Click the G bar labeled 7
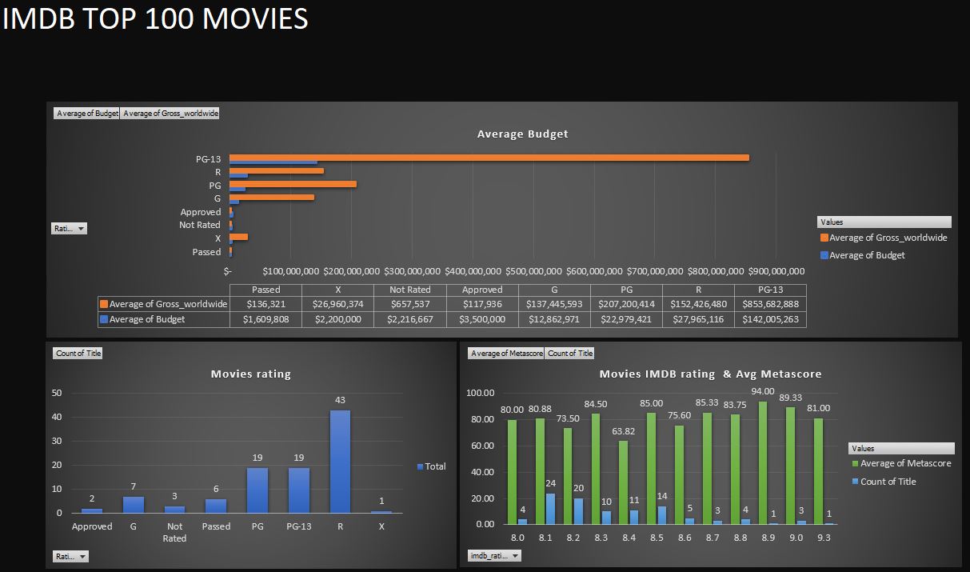Screen dimensions: 970x572 coord(133,504)
